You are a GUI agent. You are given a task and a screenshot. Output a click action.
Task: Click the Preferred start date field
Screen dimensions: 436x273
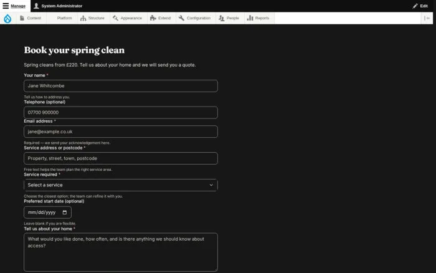point(47,213)
